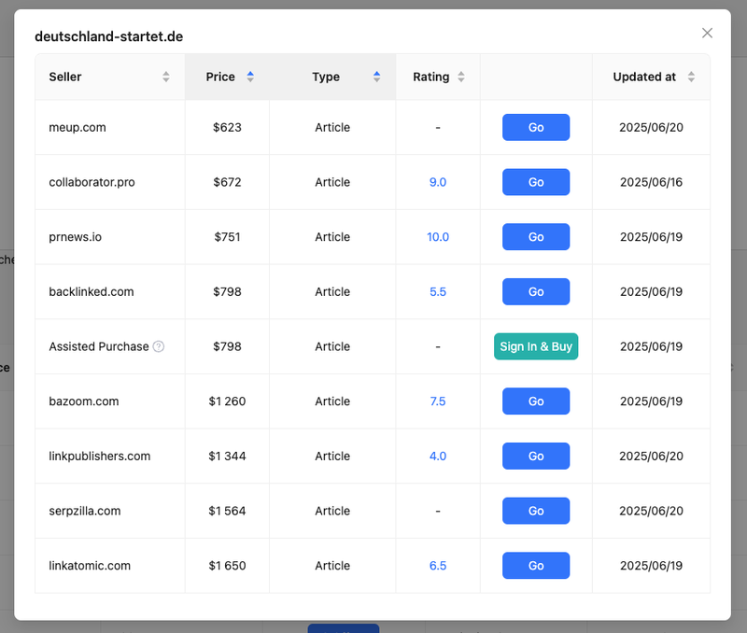Click Go for the prnews.io listing

point(535,236)
